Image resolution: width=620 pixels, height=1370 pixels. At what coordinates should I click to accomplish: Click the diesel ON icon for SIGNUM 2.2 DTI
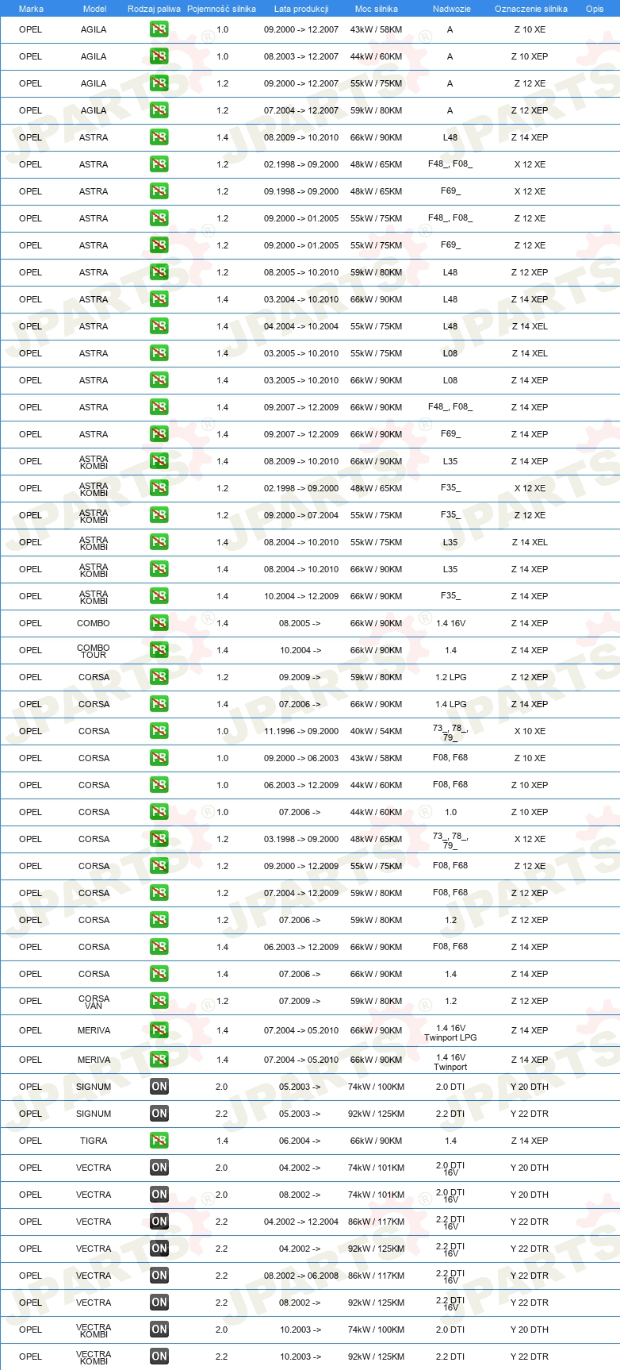point(159,1114)
